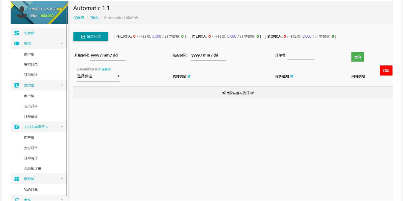Click the green 查询 button

[357, 57]
